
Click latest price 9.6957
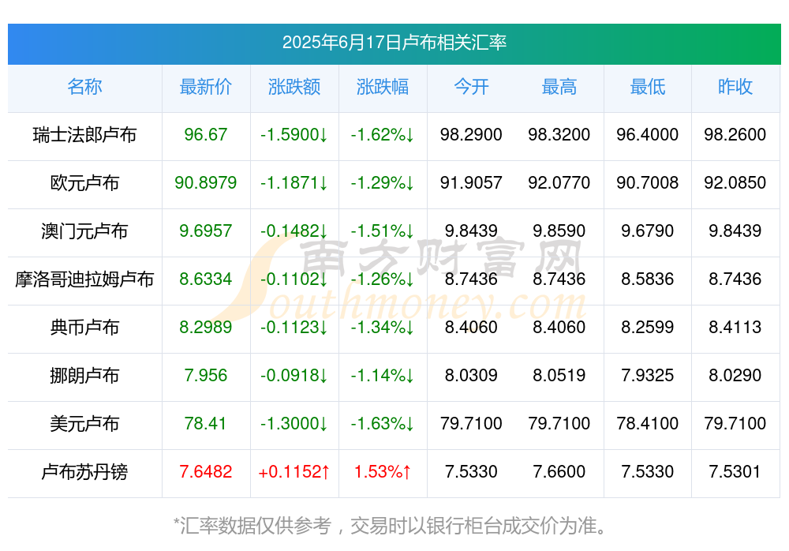coord(206,231)
